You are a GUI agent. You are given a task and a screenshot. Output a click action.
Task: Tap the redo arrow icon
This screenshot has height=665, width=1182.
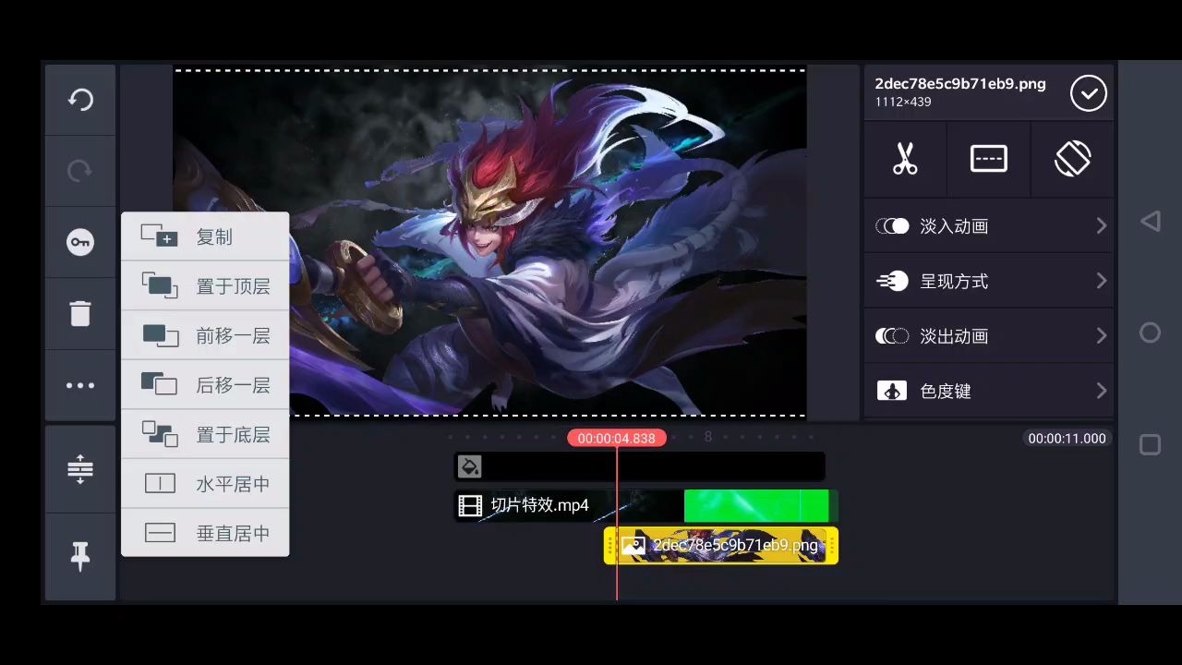click(80, 171)
